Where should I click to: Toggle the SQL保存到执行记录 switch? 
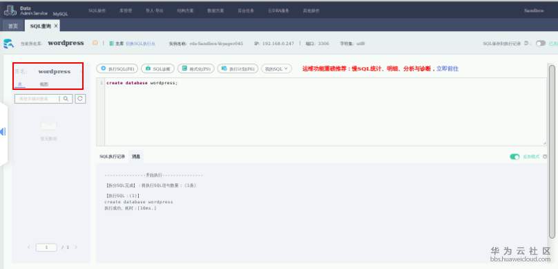pyautogui.click(x=541, y=43)
